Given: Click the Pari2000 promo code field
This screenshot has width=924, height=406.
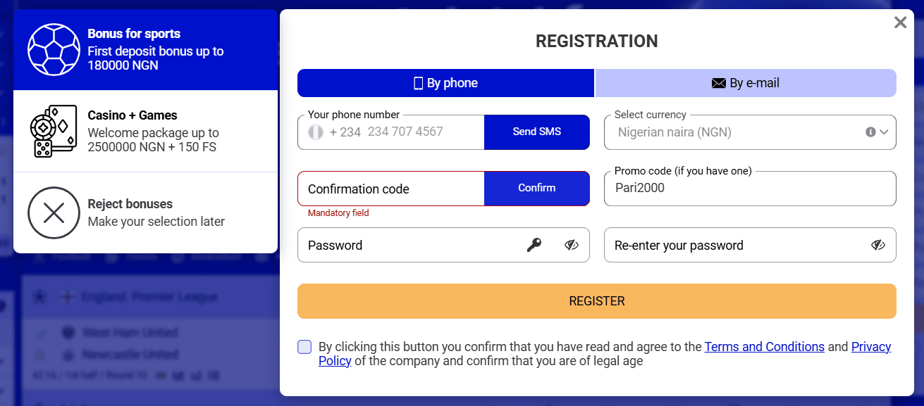Looking at the screenshot, I should click(x=750, y=189).
